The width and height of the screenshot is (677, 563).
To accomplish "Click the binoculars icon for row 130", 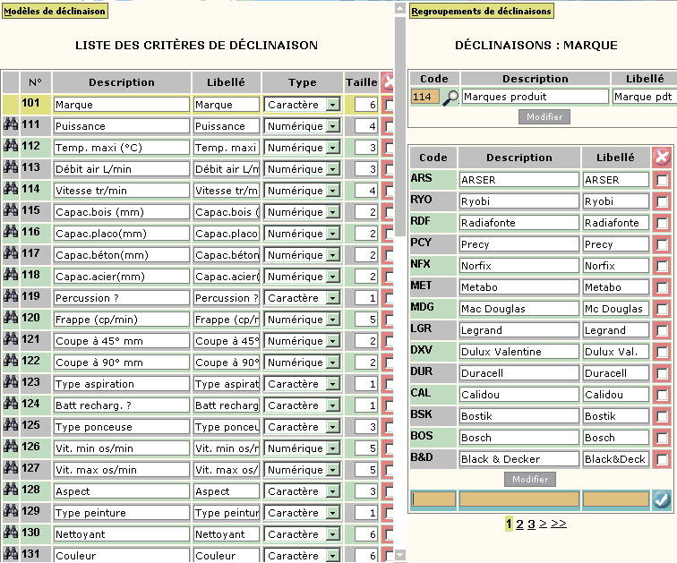I will click(x=11, y=533).
